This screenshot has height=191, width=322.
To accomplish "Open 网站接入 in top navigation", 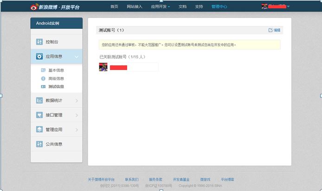I will [x=135, y=6].
